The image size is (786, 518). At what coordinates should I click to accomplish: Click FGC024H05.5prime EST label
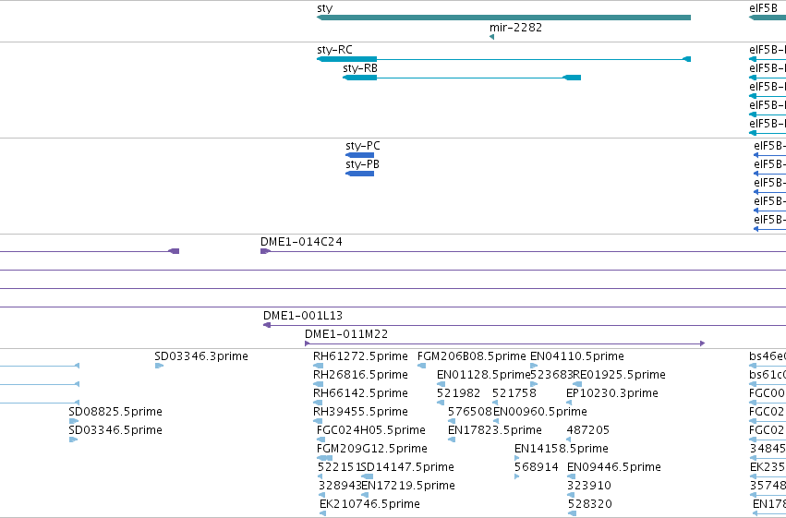pyautogui.click(x=371, y=430)
